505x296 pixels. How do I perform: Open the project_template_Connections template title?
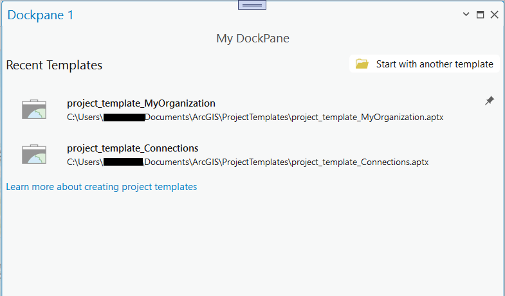(133, 148)
